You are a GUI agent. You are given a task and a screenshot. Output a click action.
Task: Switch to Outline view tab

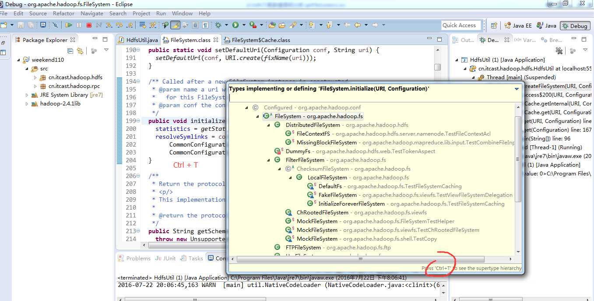pos(464,40)
